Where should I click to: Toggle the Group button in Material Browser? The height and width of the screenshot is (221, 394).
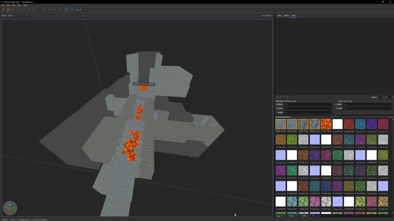(291, 216)
